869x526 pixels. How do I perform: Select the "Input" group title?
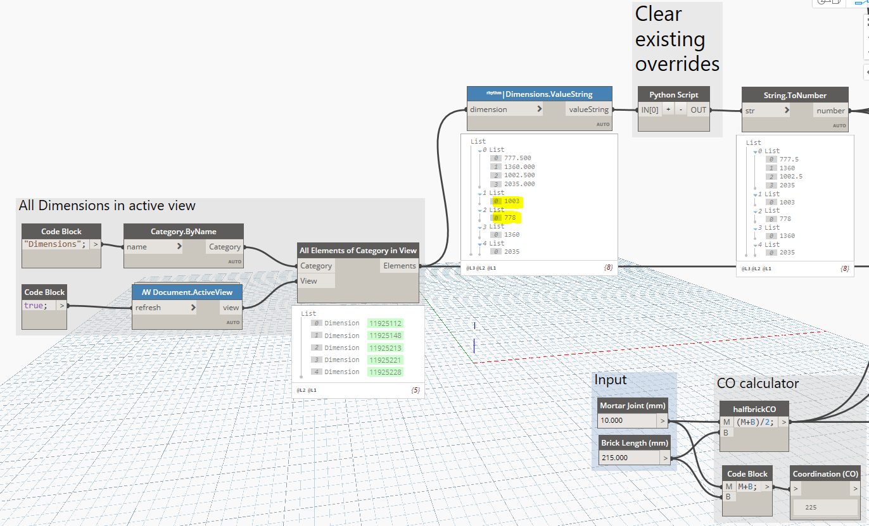pyautogui.click(x=610, y=380)
